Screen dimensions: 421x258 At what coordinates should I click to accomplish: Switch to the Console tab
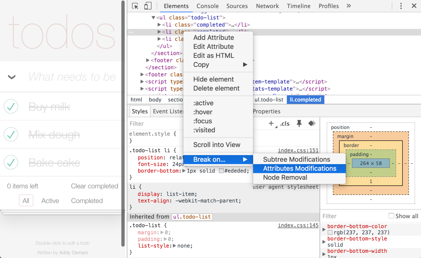point(207,6)
